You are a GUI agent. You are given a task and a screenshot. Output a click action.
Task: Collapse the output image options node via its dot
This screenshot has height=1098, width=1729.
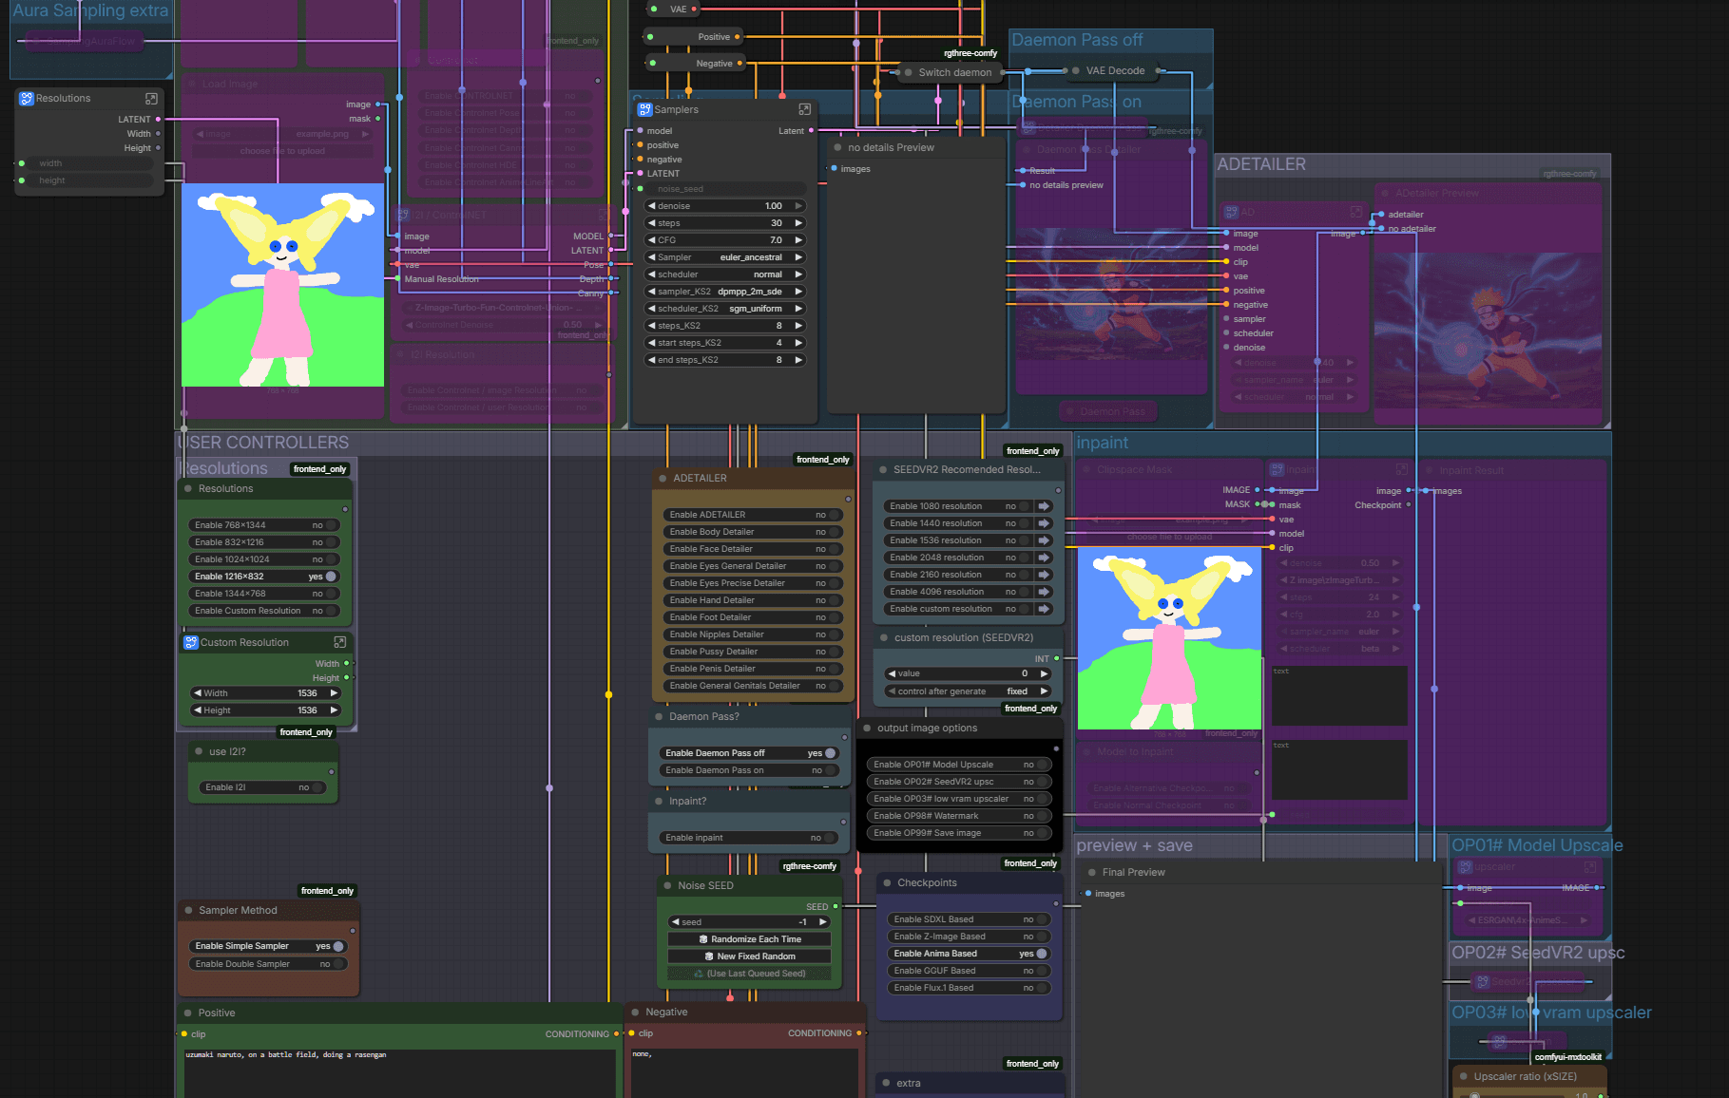click(867, 728)
